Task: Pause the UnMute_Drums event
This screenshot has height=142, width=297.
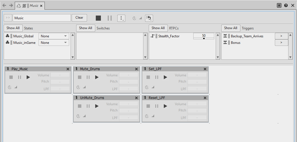Action: pyautogui.click(x=88, y=106)
